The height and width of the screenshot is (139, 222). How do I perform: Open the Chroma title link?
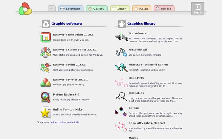pos(134,108)
